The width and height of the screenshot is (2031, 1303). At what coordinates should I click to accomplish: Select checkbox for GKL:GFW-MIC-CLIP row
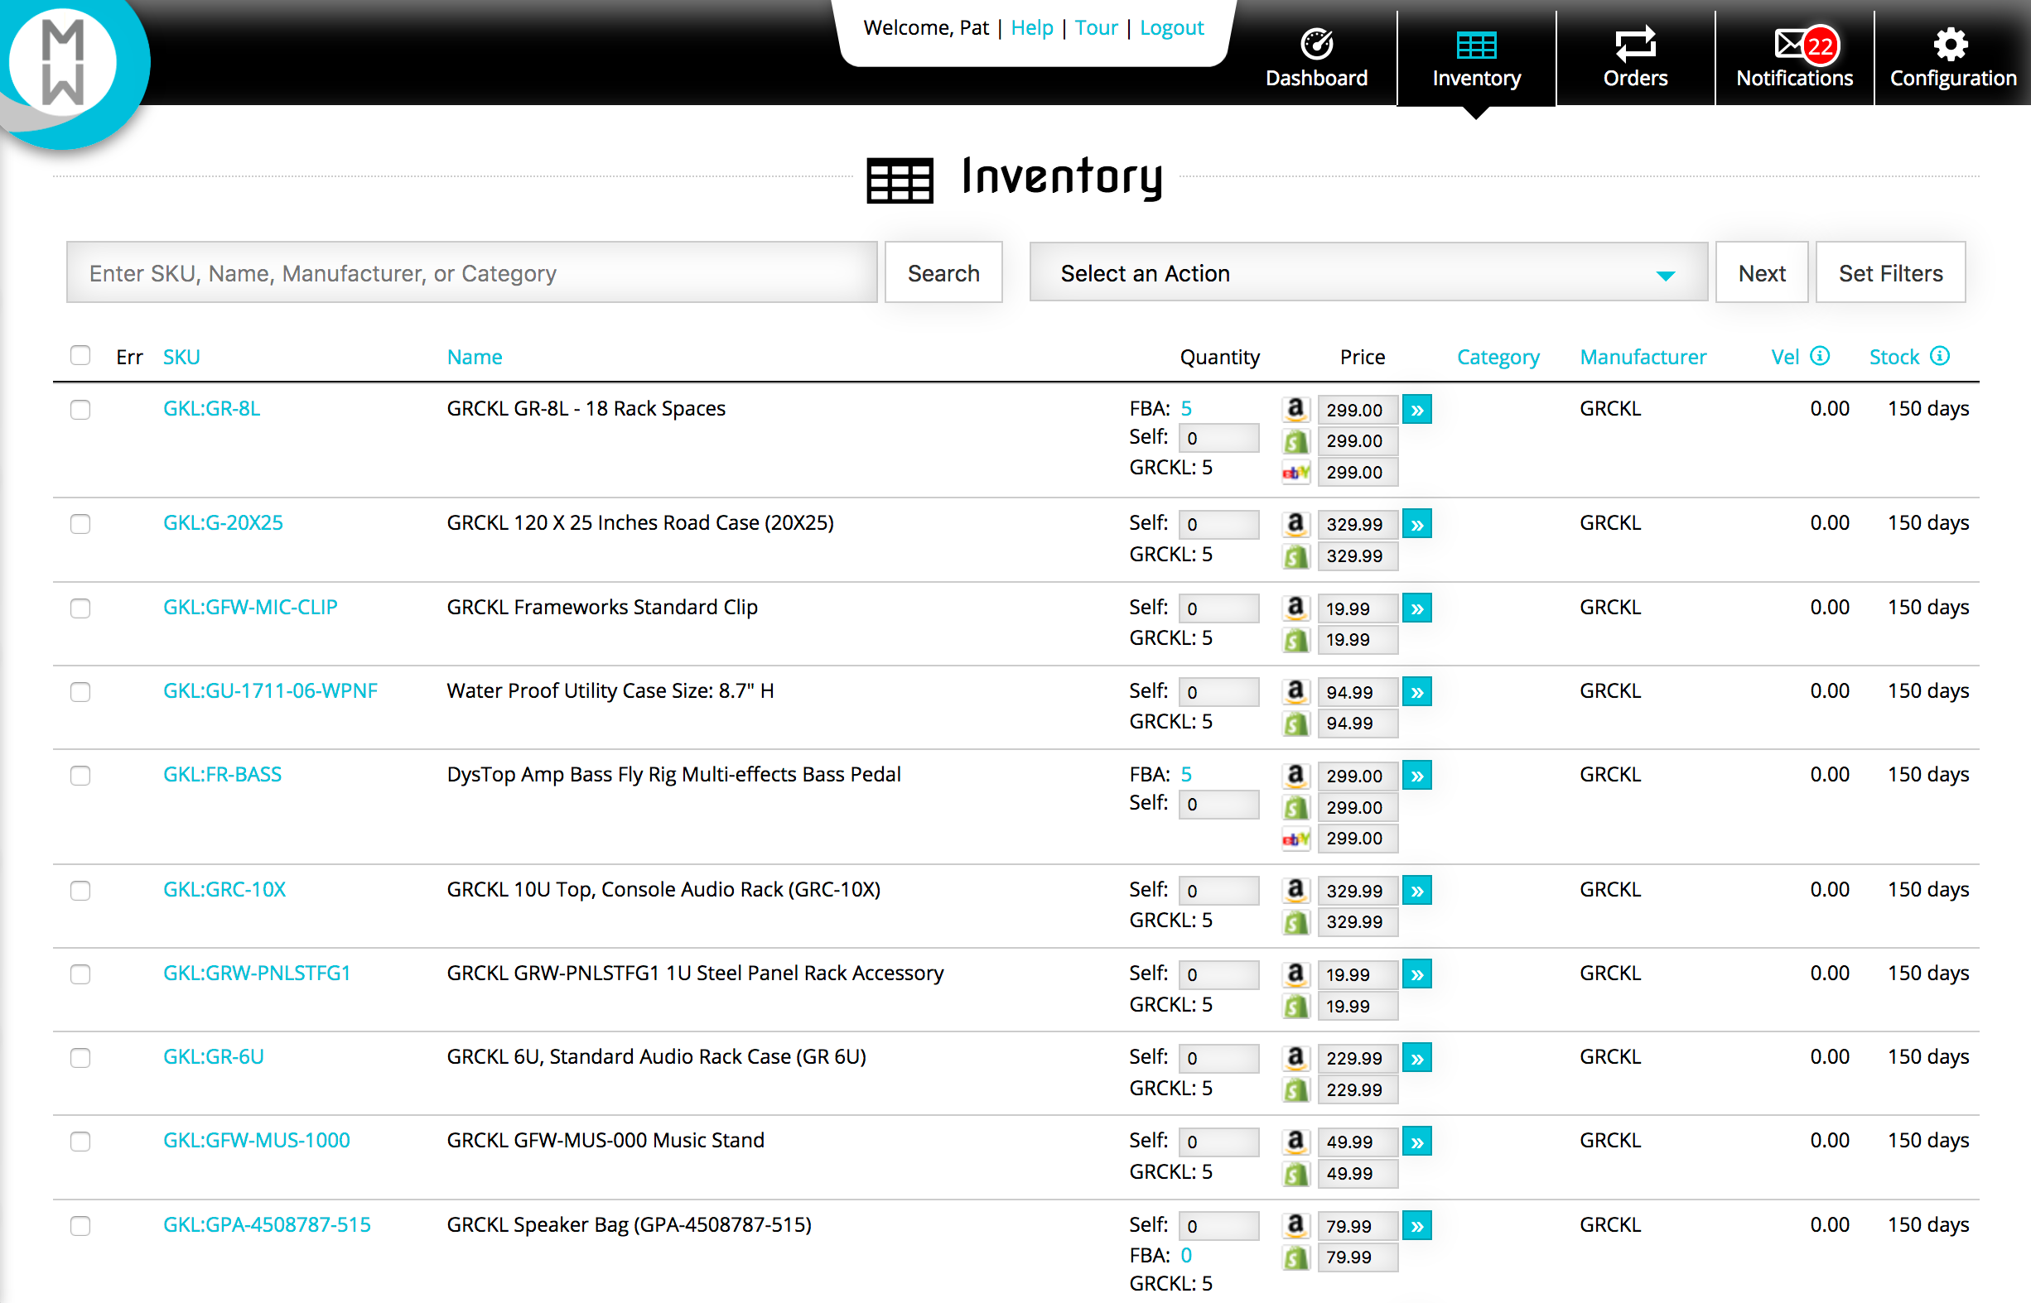(80, 608)
